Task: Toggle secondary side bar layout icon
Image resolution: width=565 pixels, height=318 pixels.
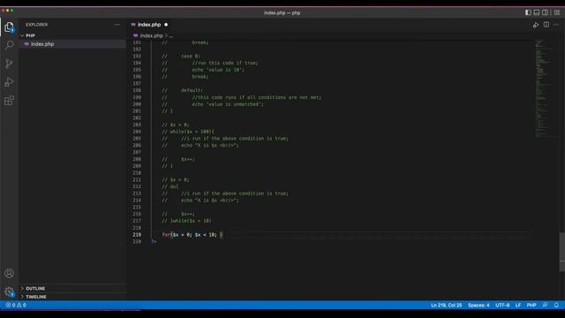Action: click(x=546, y=12)
